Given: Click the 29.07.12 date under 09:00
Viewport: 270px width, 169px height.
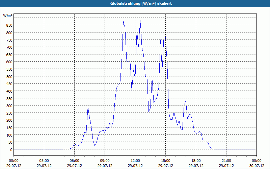Looking at the screenshot, I should [105, 166].
